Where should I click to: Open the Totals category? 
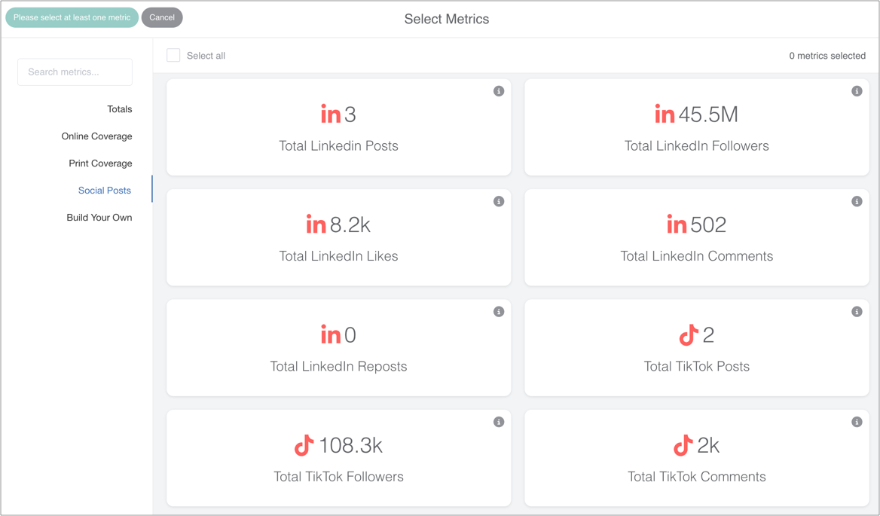[119, 109]
